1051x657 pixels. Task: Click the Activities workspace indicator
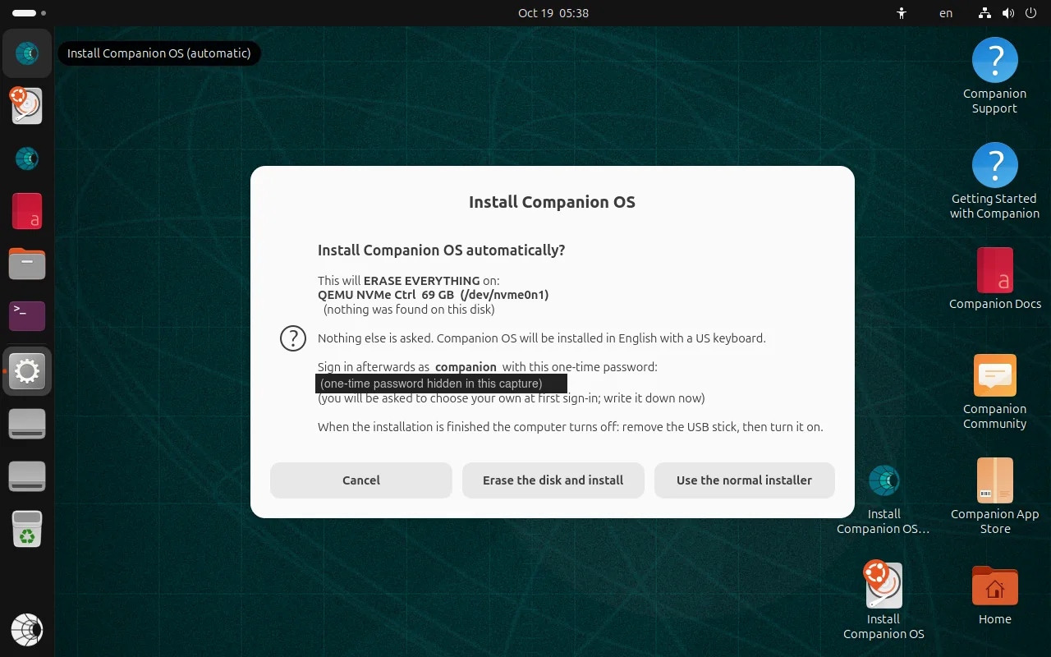click(x=29, y=13)
